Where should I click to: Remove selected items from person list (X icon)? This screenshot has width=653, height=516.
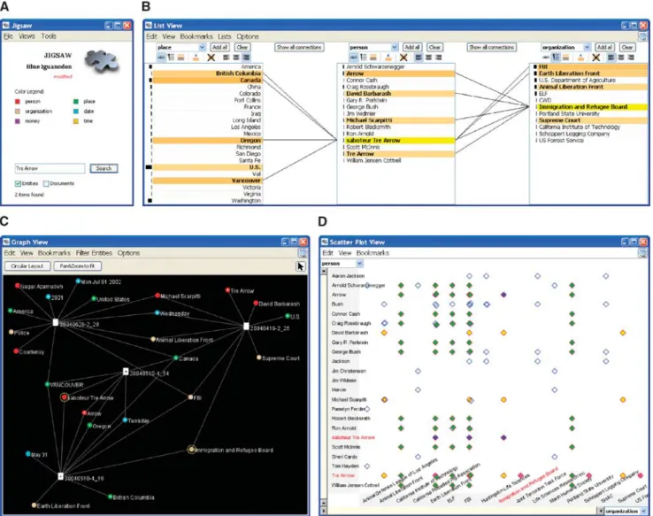[x=403, y=58]
